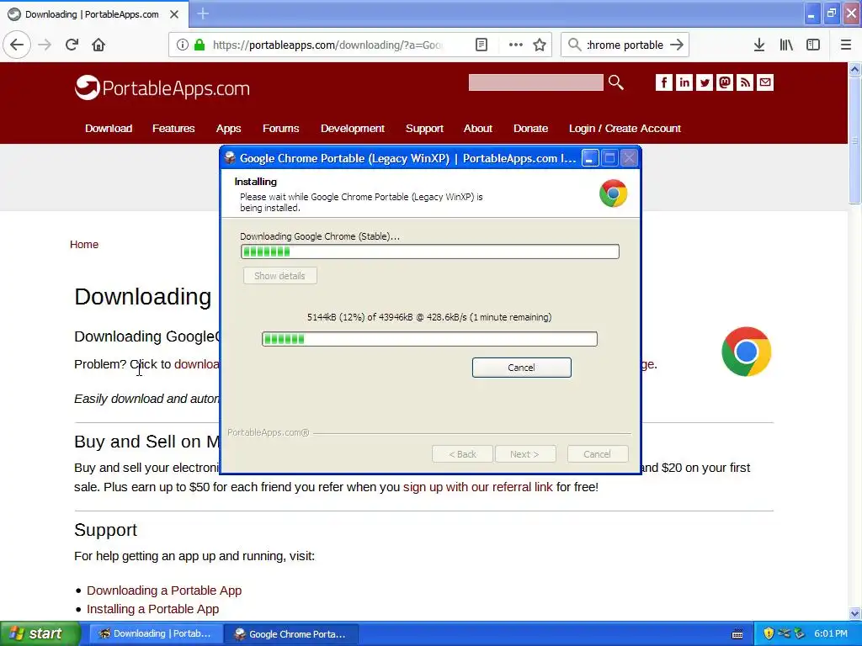Open page actions three-dots menu

pyautogui.click(x=516, y=45)
